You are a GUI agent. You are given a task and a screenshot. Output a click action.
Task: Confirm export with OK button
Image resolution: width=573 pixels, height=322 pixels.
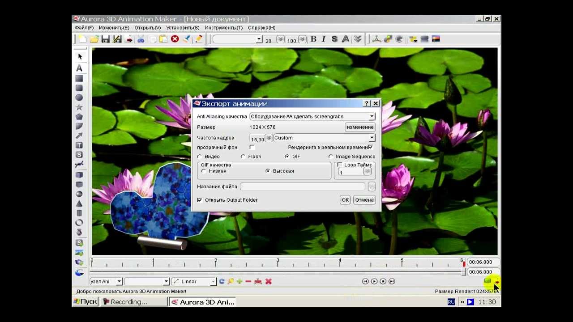click(345, 200)
